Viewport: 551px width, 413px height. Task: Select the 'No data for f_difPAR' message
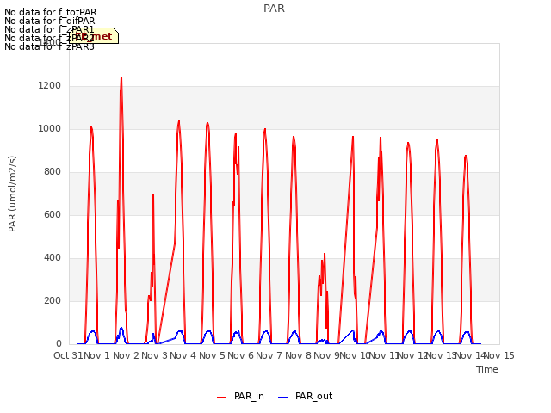coord(50,21)
